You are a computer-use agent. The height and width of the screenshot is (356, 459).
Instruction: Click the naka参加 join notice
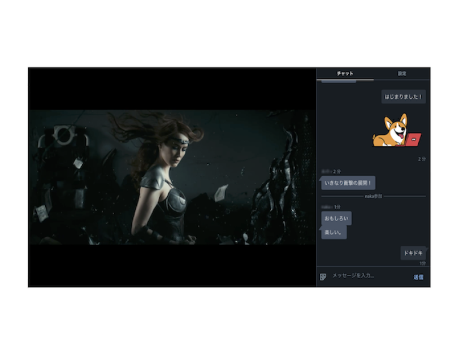(x=373, y=196)
